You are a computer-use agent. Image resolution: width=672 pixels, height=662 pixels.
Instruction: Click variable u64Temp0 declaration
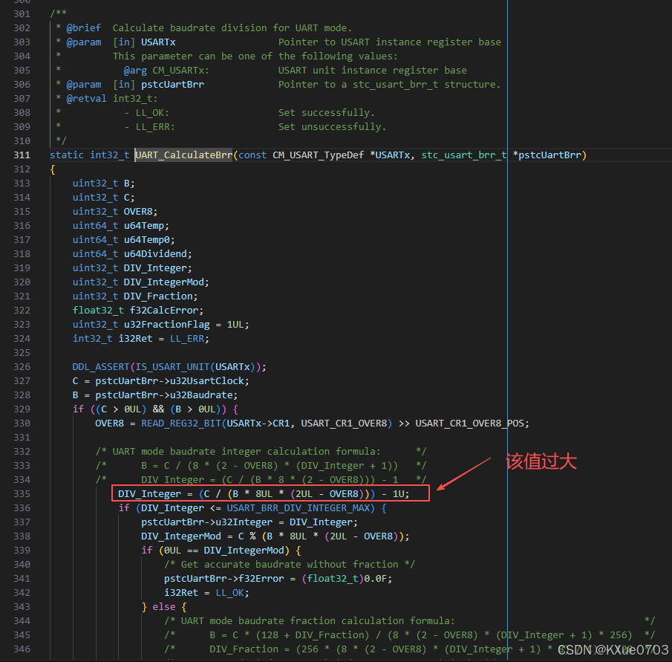click(146, 240)
